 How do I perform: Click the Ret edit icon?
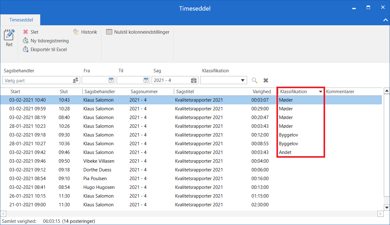9,35
